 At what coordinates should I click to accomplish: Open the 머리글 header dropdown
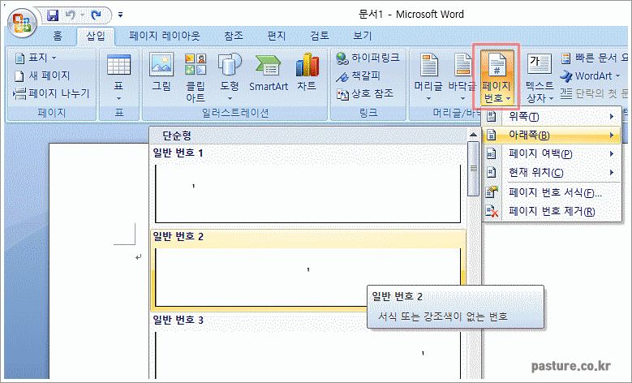click(428, 76)
